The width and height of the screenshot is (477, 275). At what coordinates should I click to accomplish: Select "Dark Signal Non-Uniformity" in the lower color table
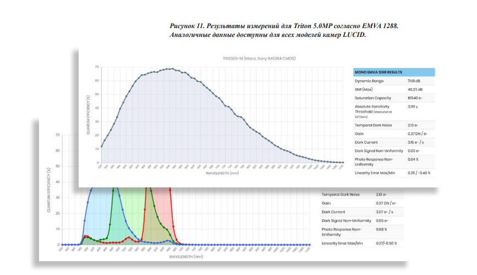pyautogui.click(x=346, y=221)
